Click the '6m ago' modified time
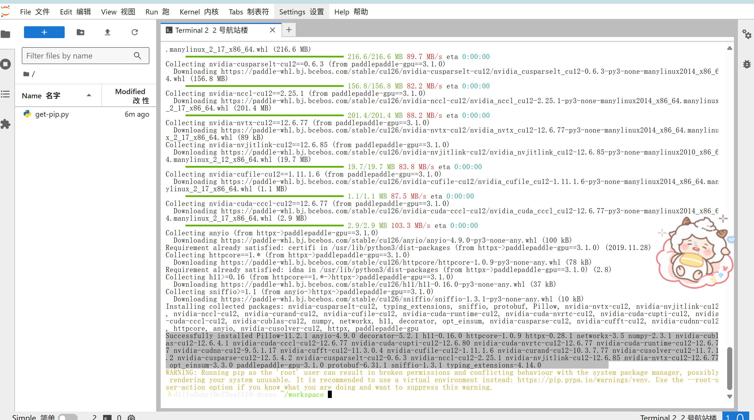This screenshot has width=754, height=420. click(x=137, y=114)
